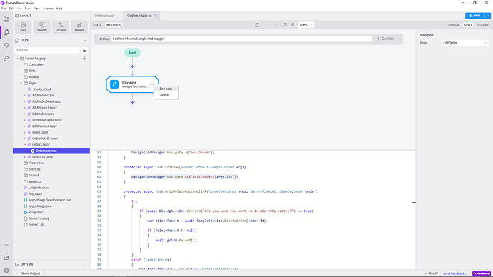The width and height of the screenshot is (493, 277).
Task: Open the components toolbox sidebar icon
Action: [6, 19]
